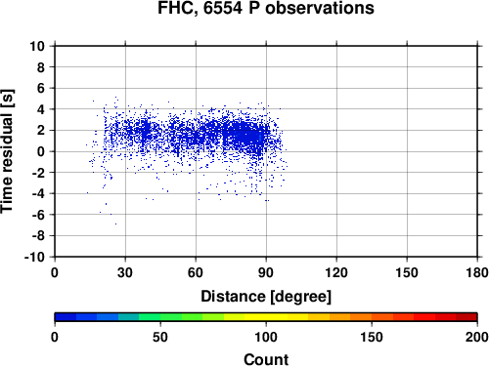489x366 pixels.
Task: Click the title "FHC, 6554 P observations"
Action: (266, 8)
